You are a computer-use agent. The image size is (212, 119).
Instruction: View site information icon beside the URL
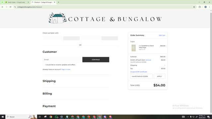pos(15,7)
